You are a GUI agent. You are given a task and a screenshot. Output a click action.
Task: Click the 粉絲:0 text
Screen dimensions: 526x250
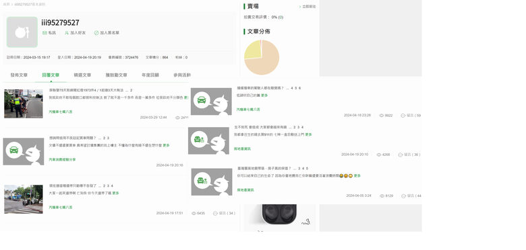click(x=181, y=58)
